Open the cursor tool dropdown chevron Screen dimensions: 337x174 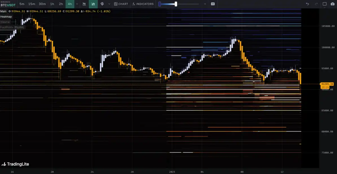[x=109, y=4]
